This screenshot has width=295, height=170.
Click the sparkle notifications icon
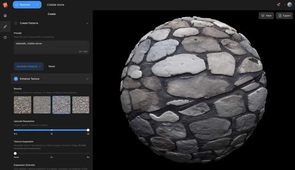pos(279,4)
